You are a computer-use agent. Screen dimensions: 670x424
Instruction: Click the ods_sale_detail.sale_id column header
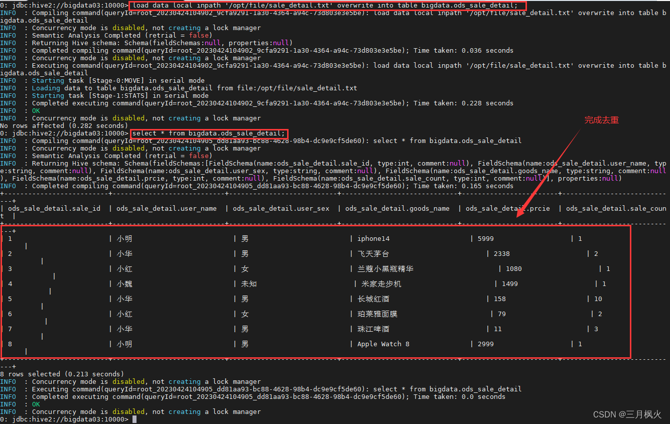pos(54,208)
